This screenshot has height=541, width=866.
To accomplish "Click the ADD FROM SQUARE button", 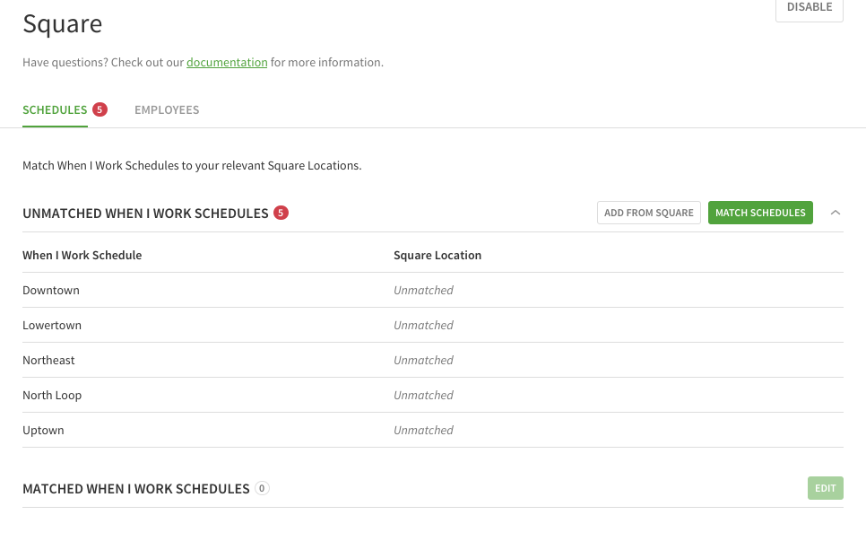I will 648,213.
